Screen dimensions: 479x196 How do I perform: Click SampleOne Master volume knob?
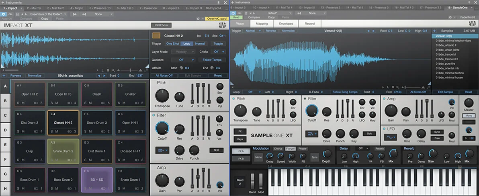pyautogui.click(x=469, y=102)
